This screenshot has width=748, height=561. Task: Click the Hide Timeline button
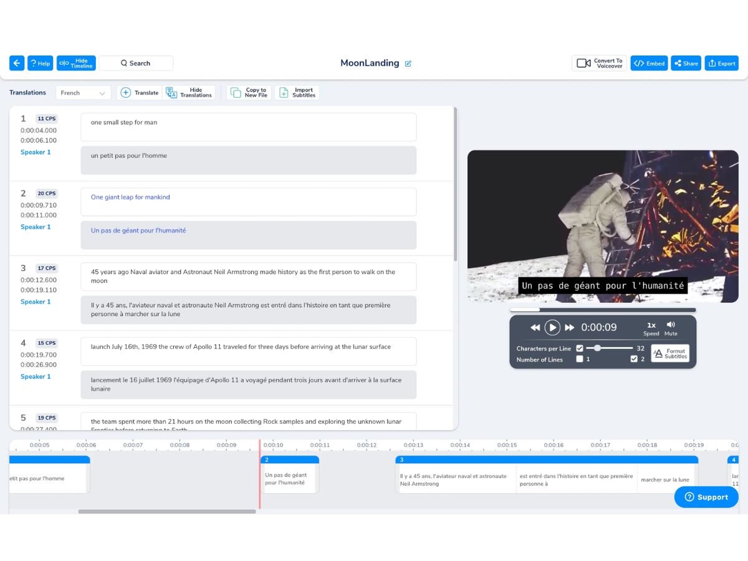pos(76,63)
